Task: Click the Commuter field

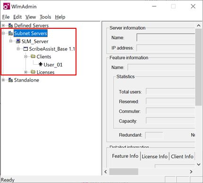Action: click(x=170, y=111)
